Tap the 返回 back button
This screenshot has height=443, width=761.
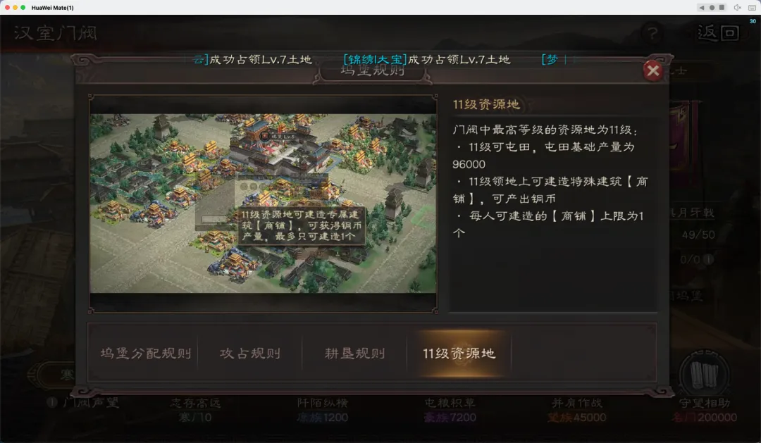tap(718, 33)
